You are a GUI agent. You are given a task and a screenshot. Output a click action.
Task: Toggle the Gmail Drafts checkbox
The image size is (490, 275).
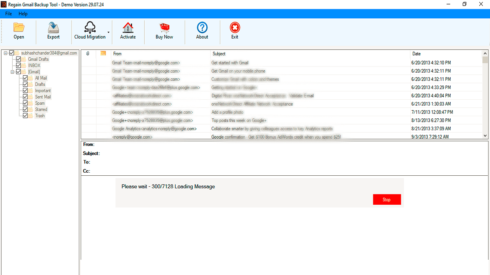18,59
